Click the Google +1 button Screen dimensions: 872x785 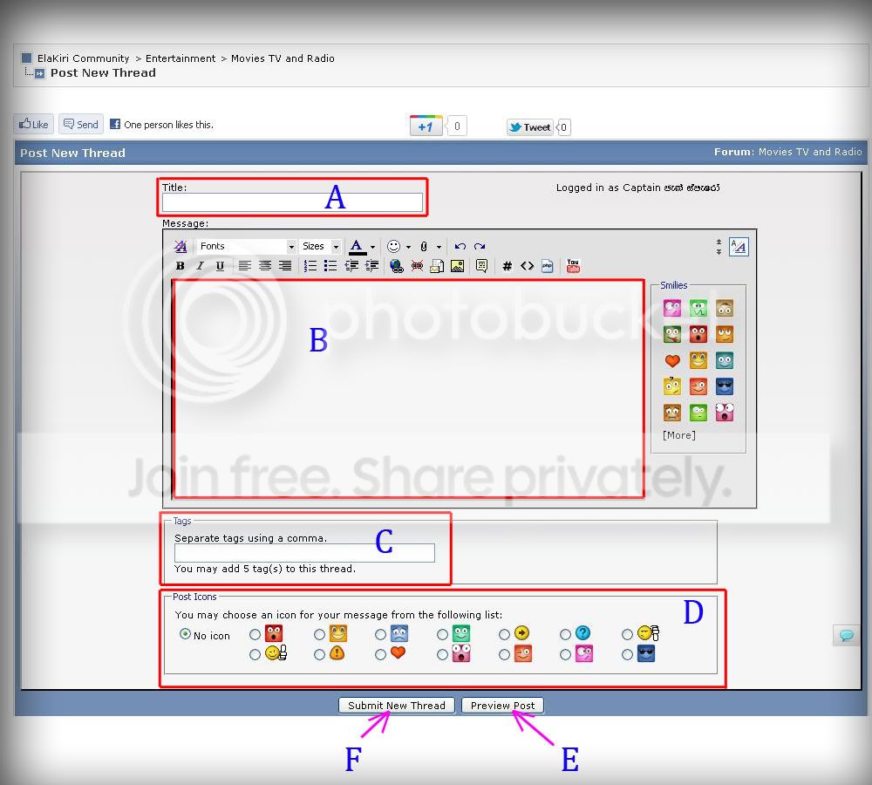(x=426, y=126)
